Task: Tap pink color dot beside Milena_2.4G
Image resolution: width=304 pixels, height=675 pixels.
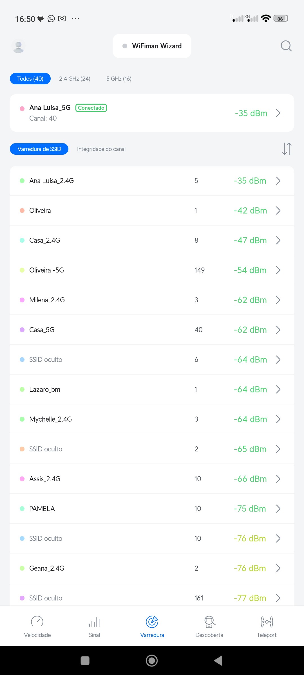Action: click(x=22, y=300)
